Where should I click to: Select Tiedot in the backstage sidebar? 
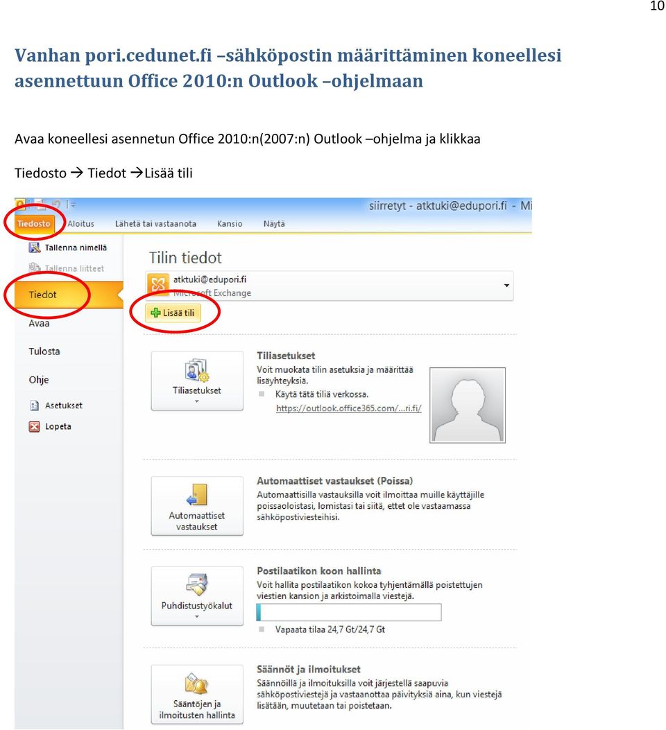(69, 295)
